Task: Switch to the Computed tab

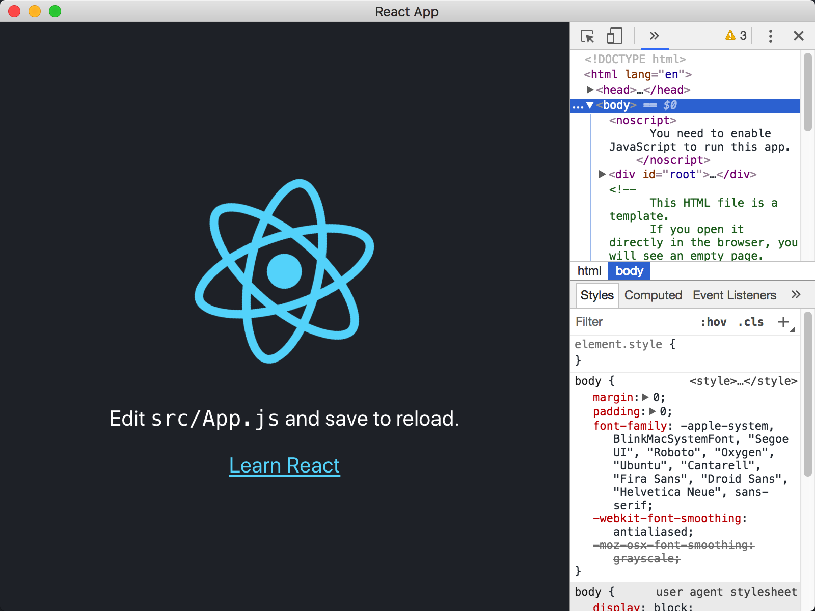Action: pyautogui.click(x=653, y=295)
